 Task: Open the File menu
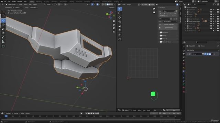(5, 1)
